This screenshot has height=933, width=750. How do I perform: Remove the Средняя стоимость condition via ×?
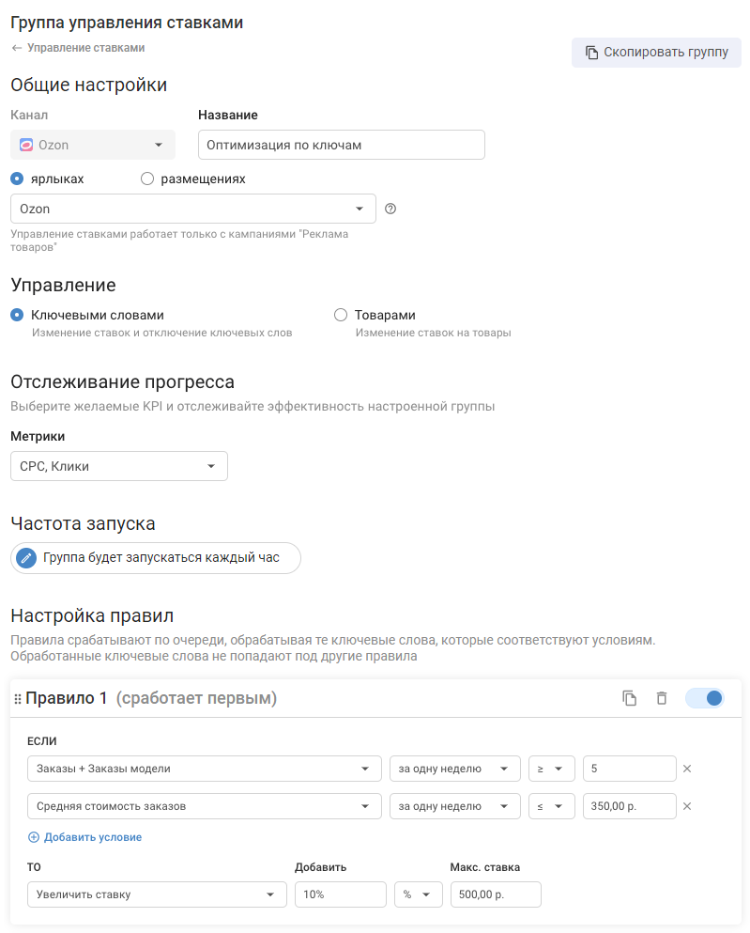(687, 805)
